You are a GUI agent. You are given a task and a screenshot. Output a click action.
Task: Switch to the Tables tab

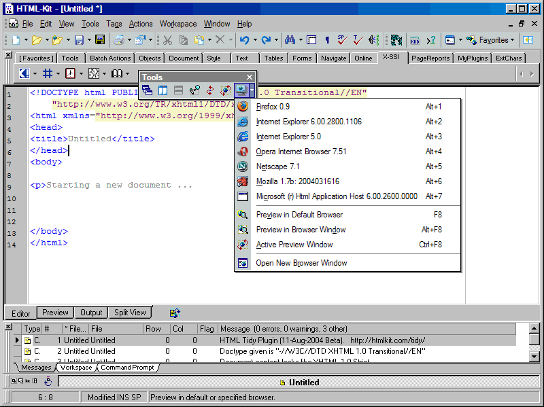(x=273, y=58)
